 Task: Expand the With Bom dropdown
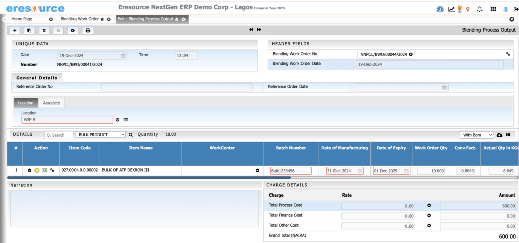pyautogui.click(x=475, y=135)
